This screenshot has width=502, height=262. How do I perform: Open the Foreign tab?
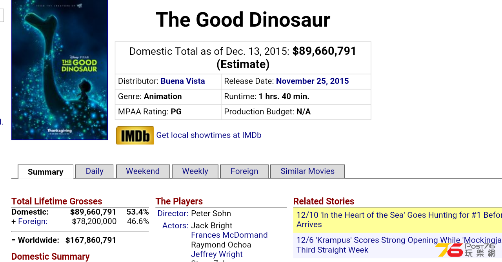(x=244, y=172)
